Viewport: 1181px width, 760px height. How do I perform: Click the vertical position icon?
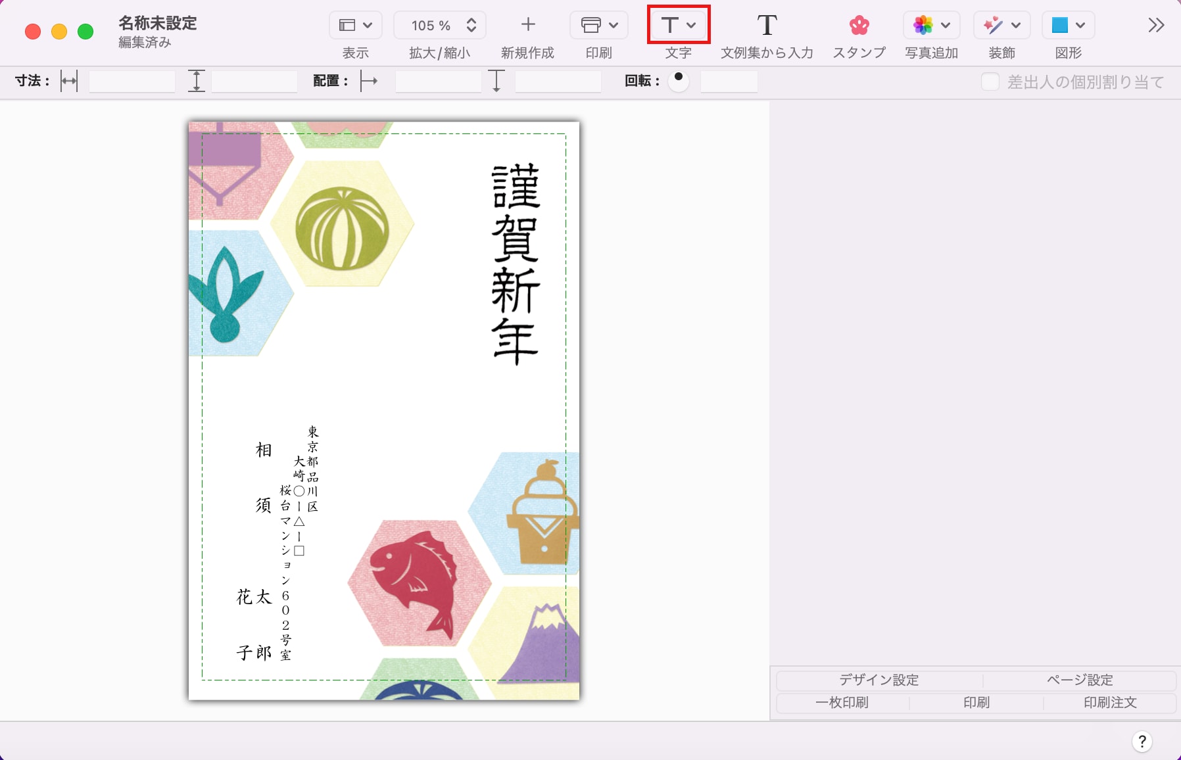496,82
